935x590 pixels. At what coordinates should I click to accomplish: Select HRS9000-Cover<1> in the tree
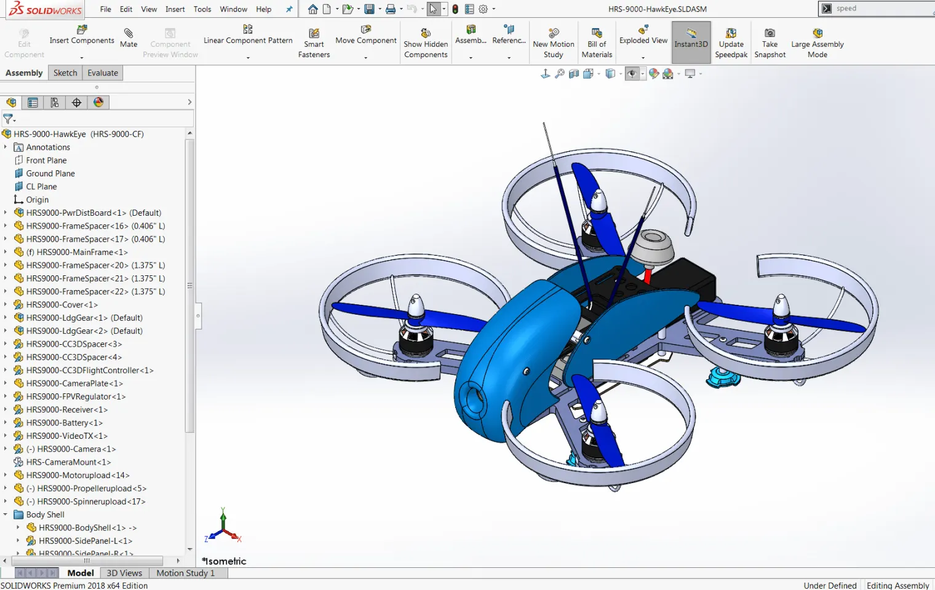click(62, 305)
